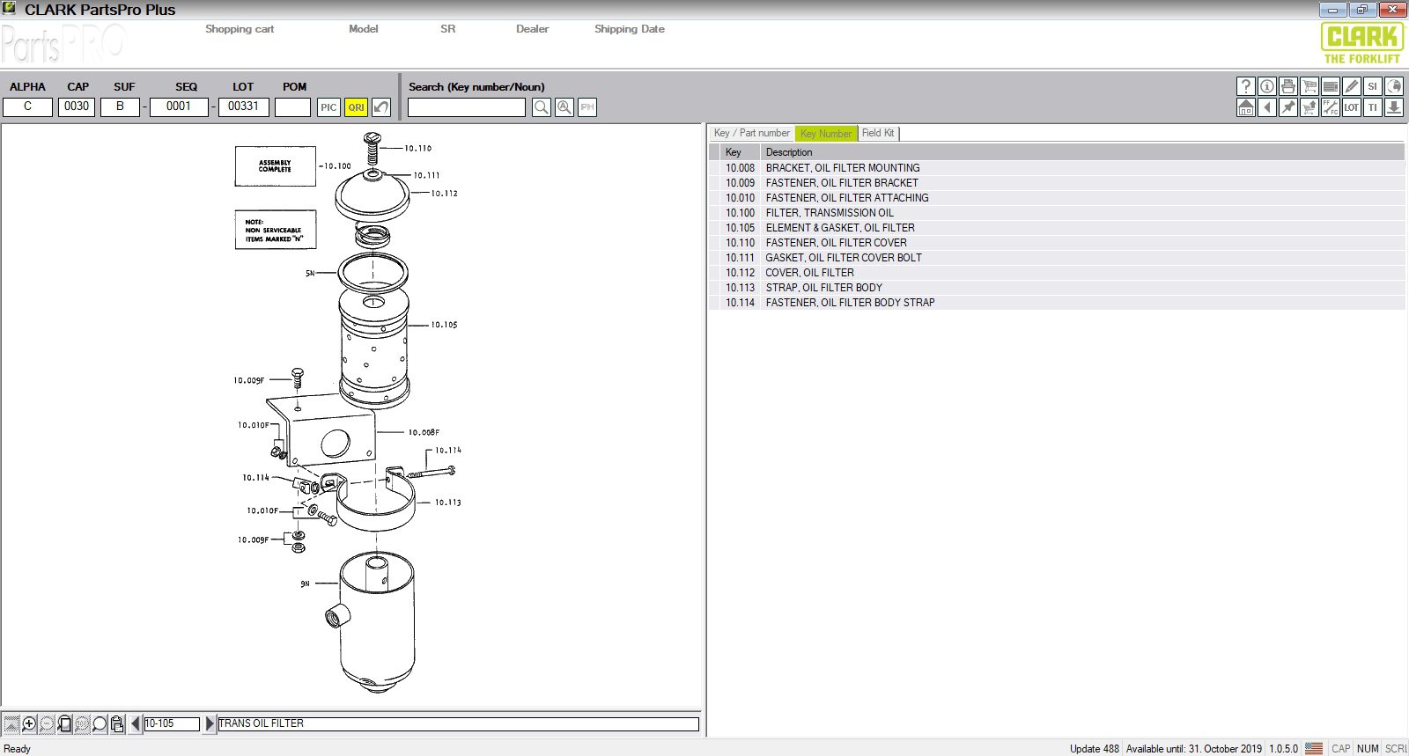The height and width of the screenshot is (756, 1409).
Task: Click the pushpin icon
Action: [1287, 107]
